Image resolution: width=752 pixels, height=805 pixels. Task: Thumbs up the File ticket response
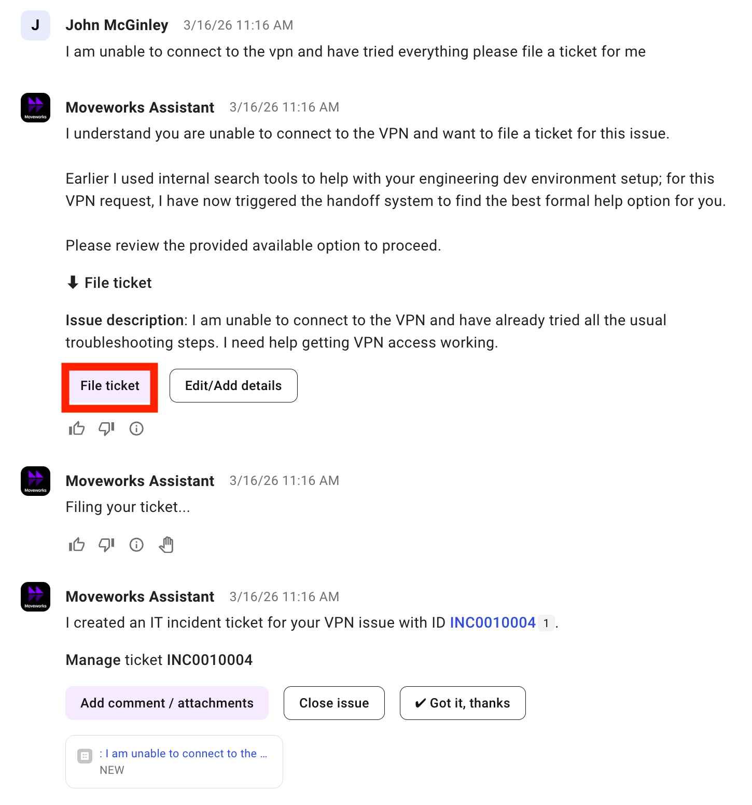[77, 428]
